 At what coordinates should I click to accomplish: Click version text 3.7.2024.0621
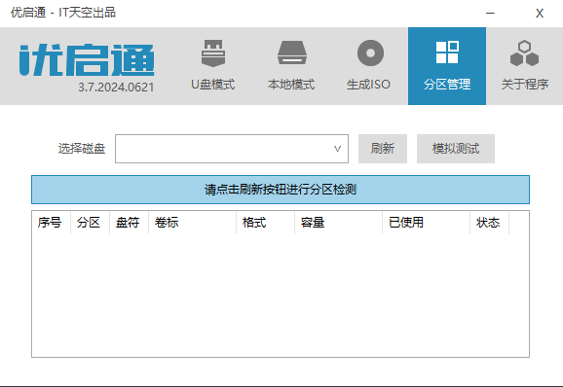pos(116,88)
